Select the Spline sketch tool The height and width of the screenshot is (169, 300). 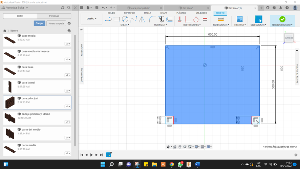133,19
